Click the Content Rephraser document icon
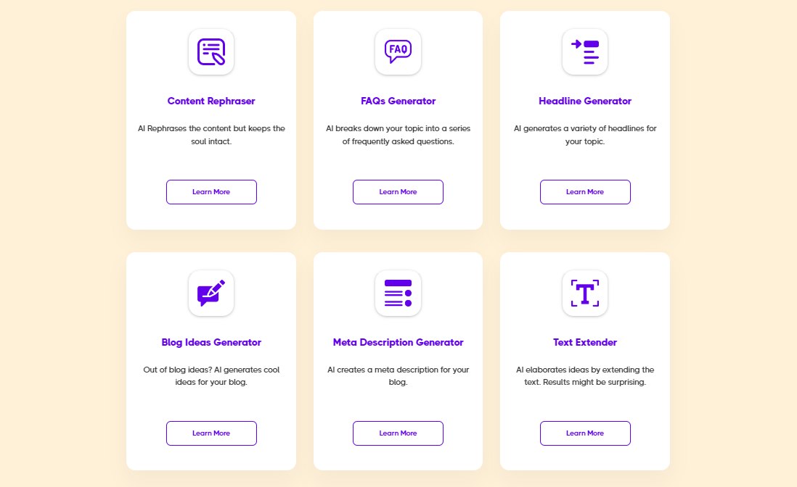This screenshot has height=487, width=797. click(211, 51)
